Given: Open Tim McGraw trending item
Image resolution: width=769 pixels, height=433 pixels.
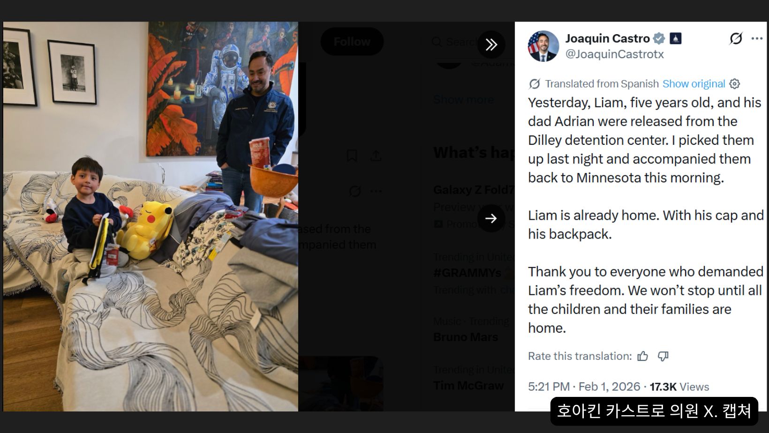Looking at the screenshot, I should 468,385.
